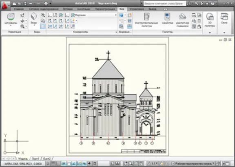The image size is (235, 167).
Task: Toggle dynamic input plus icon in status bar
Action: [89, 164]
